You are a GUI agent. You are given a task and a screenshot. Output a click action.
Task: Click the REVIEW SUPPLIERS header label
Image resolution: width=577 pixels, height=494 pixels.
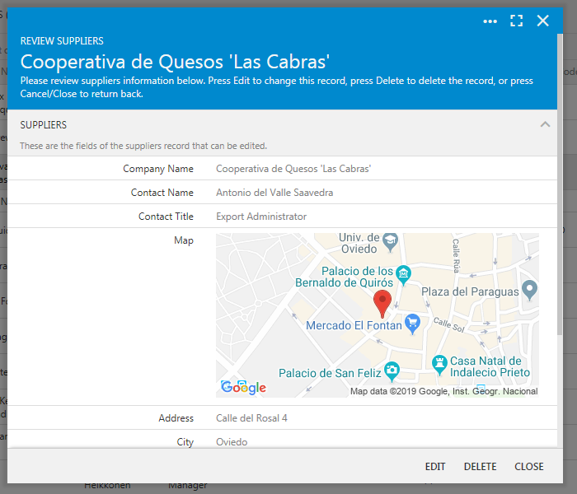click(62, 41)
